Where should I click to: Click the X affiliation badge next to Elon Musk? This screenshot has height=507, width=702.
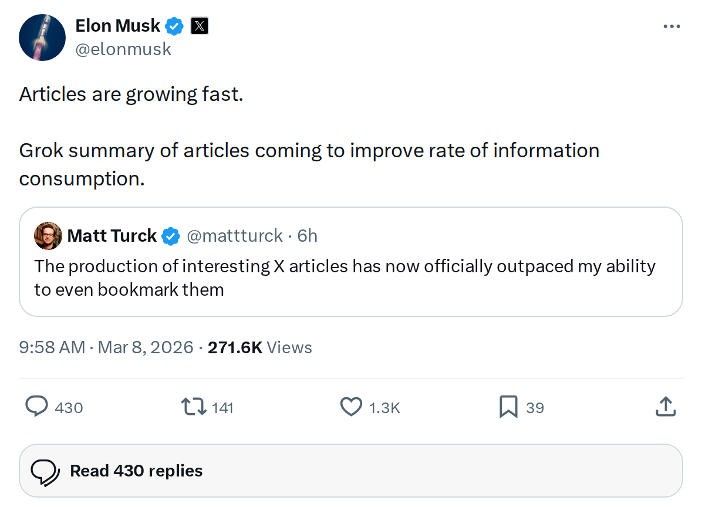click(200, 25)
